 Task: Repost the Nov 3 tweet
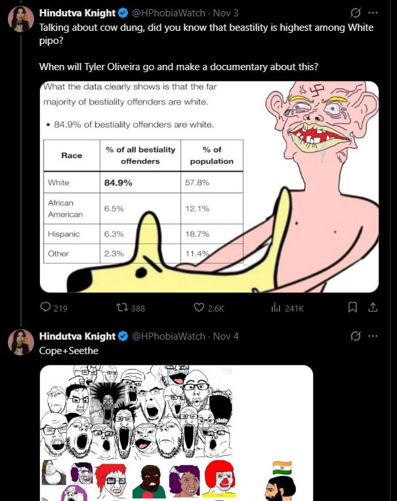point(131,308)
